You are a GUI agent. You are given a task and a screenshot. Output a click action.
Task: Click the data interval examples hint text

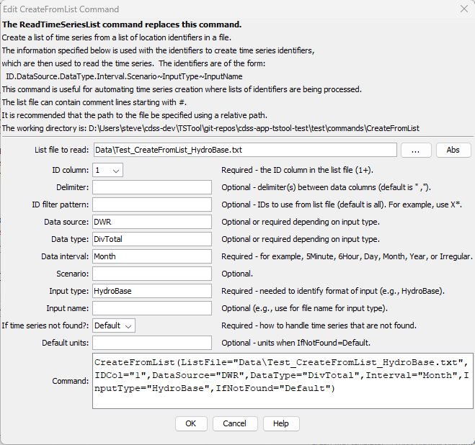pyautogui.click(x=347, y=256)
